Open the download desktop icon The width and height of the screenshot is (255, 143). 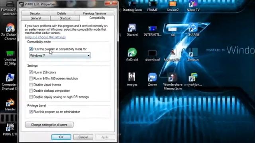152,56
